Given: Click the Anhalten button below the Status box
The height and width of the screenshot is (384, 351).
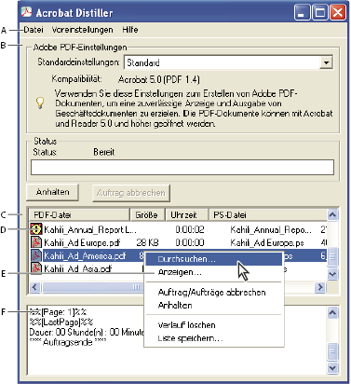Looking at the screenshot, I should point(52,192).
